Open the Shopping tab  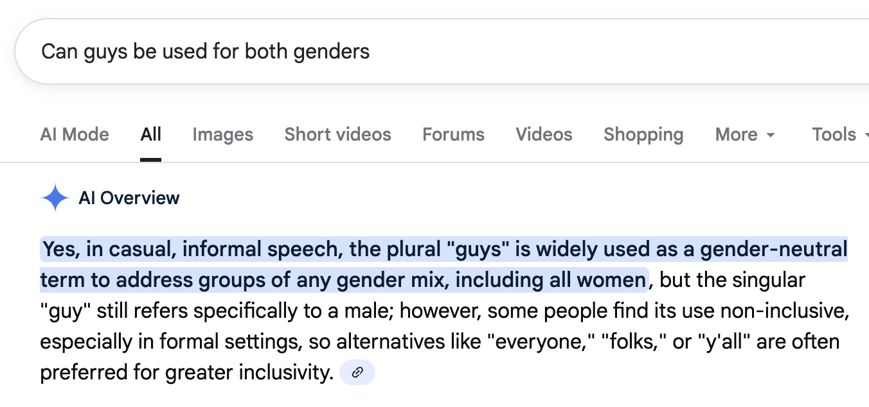643,135
